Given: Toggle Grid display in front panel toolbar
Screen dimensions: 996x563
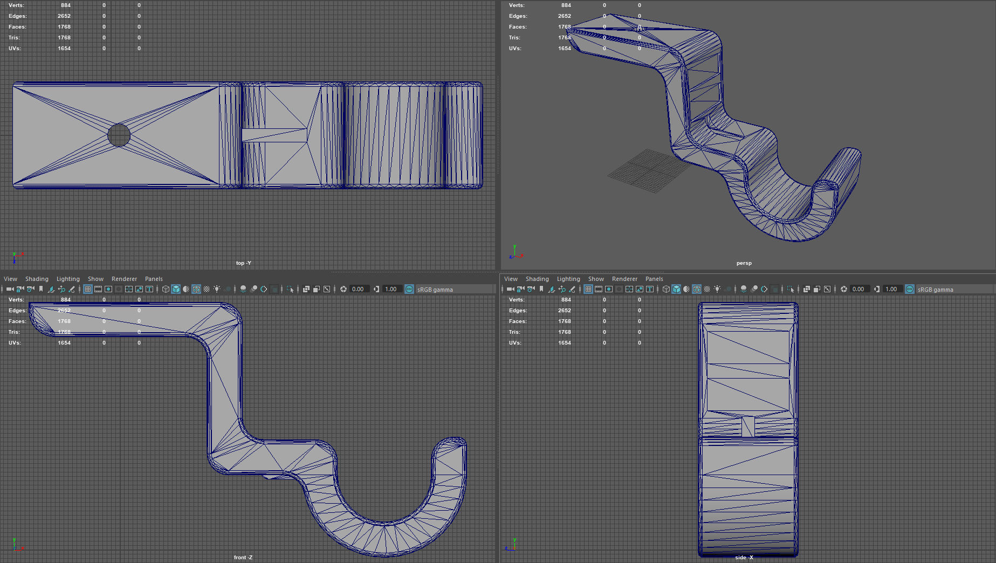Looking at the screenshot, I should [x=88, y=289].
